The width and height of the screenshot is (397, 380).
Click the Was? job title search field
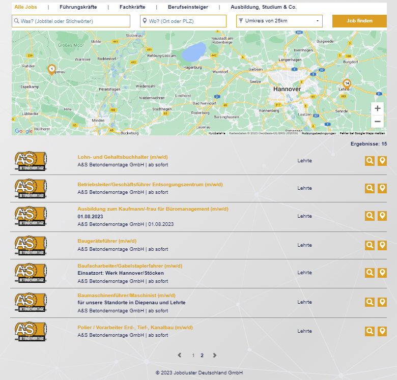(71, 21)
